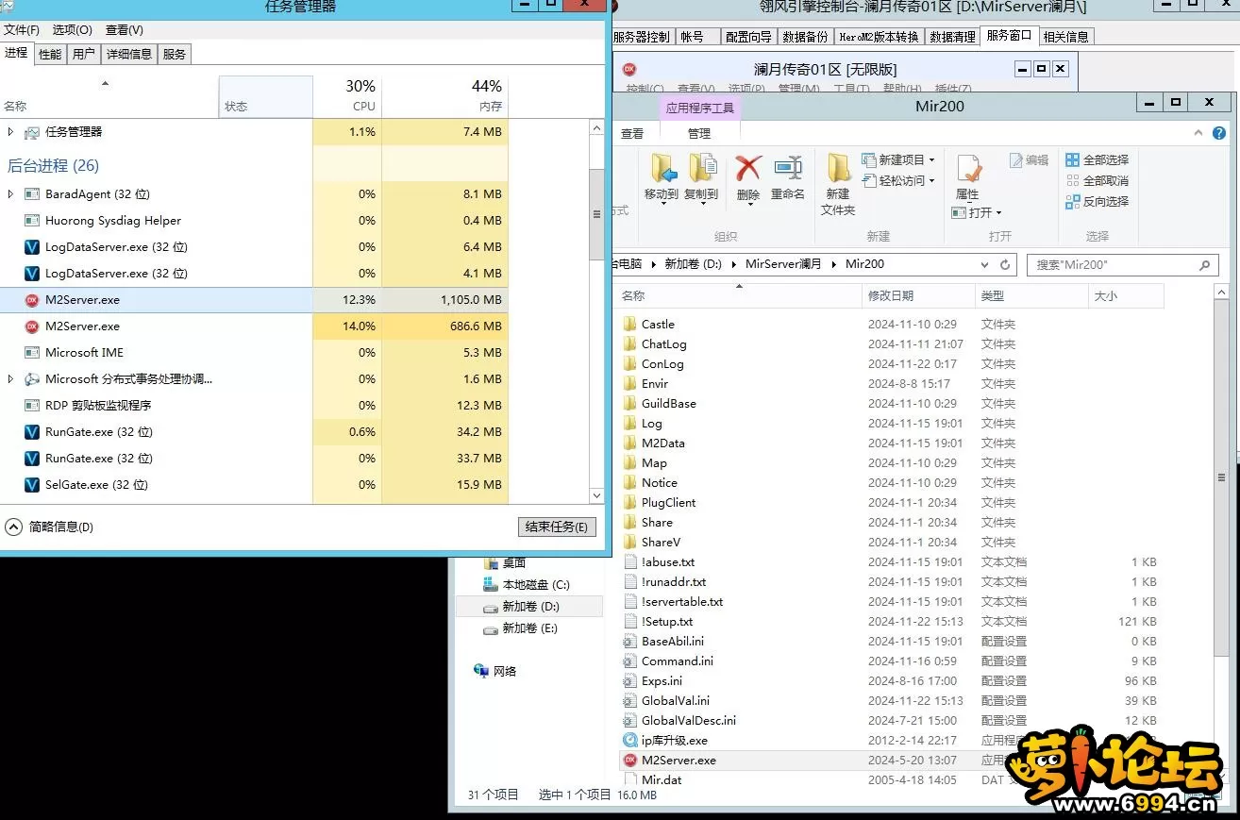Viewport: 1240px width, 820px height.
Task: Click the 复制到 (Copy to) icon in the Explorer ribbon
Action: point(702,169)
